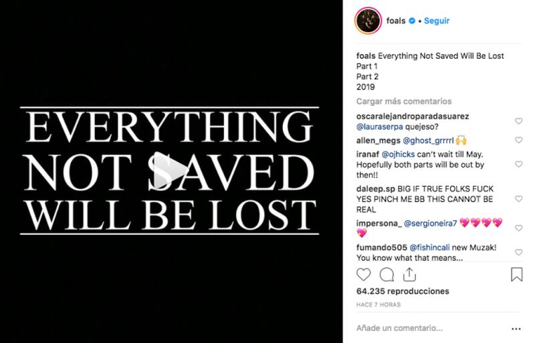Like iranaf's comment about May
The width and height of the screenshot is (535, 343).
click(519, 164)
